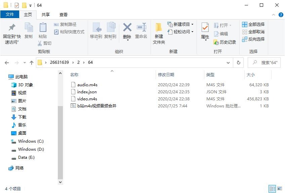Create a new folder with ribbon icon
This screenshot has width=285, height=193.
tap(159, 28)
